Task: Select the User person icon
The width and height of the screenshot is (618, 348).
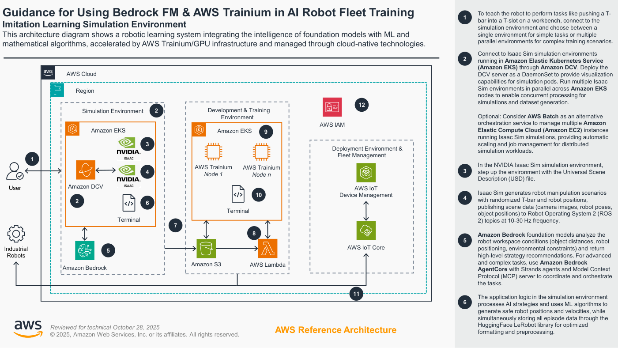Action: (15, 171)
